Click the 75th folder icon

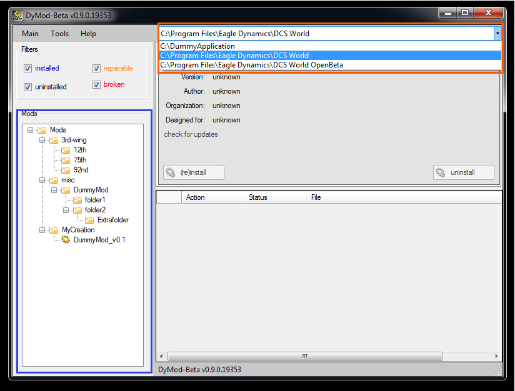[66, 160]
